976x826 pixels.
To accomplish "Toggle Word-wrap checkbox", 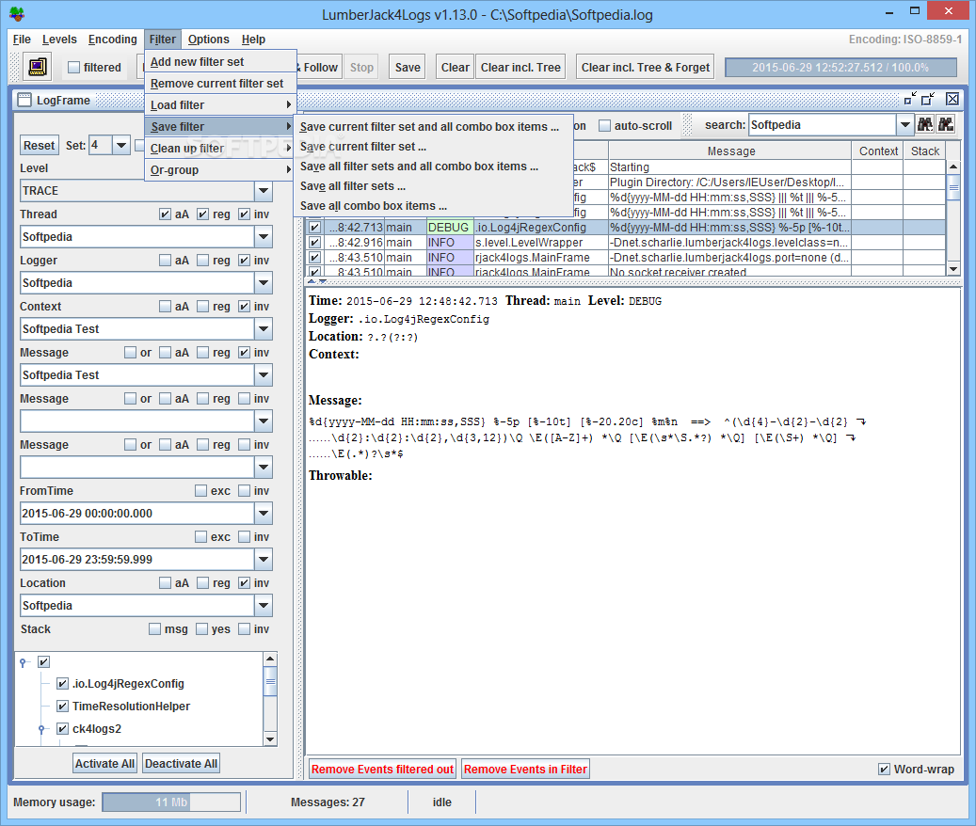I will [884, 770].
